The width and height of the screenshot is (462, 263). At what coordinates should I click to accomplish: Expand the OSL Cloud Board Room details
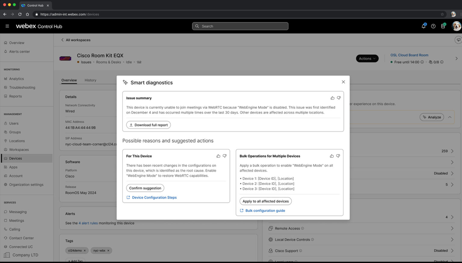pos(457,58)
